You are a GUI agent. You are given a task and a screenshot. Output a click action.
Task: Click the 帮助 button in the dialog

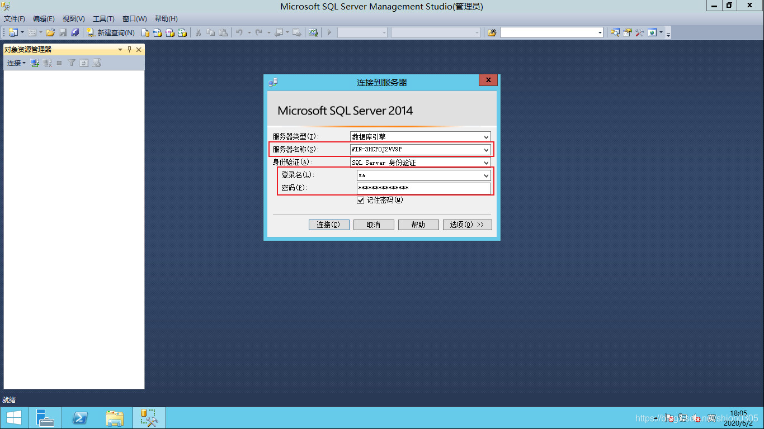pos(418,225)
